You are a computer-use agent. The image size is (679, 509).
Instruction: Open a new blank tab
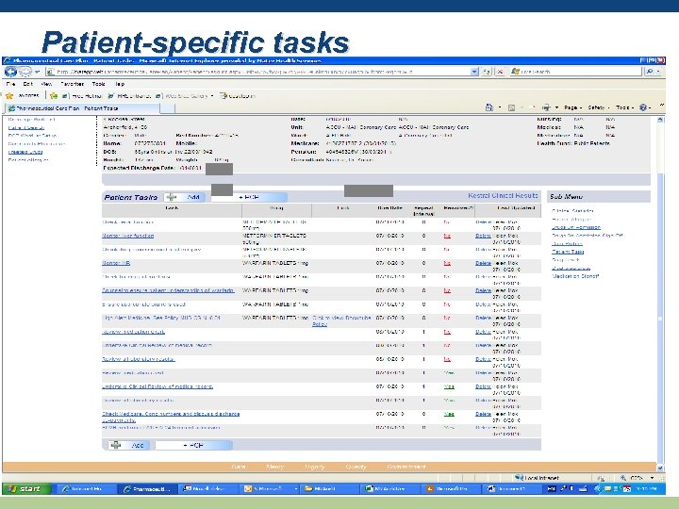(167, 108)
